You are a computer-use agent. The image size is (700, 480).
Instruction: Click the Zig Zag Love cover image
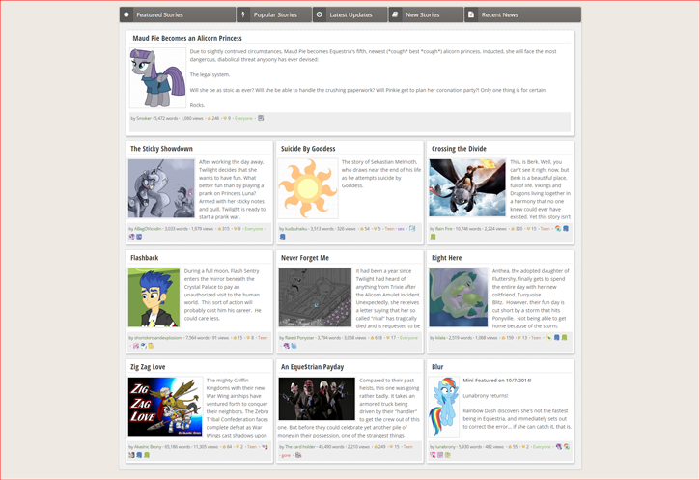(165, 407)
